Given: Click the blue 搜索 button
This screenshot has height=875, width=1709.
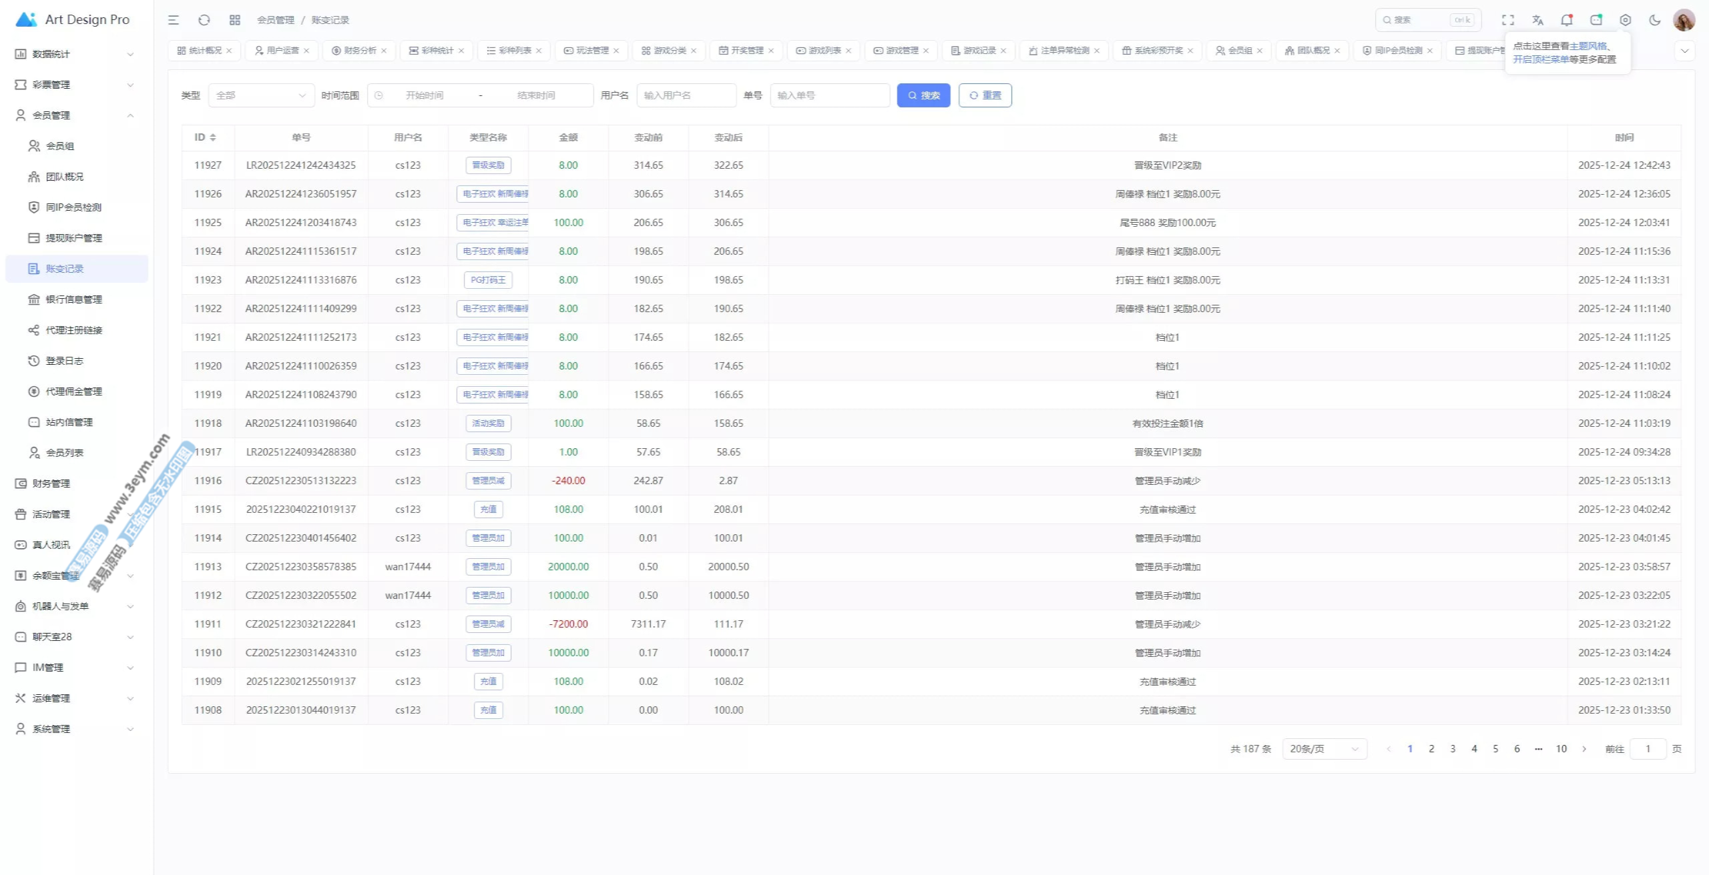Looking at the screenshot, I should point(923,95).
